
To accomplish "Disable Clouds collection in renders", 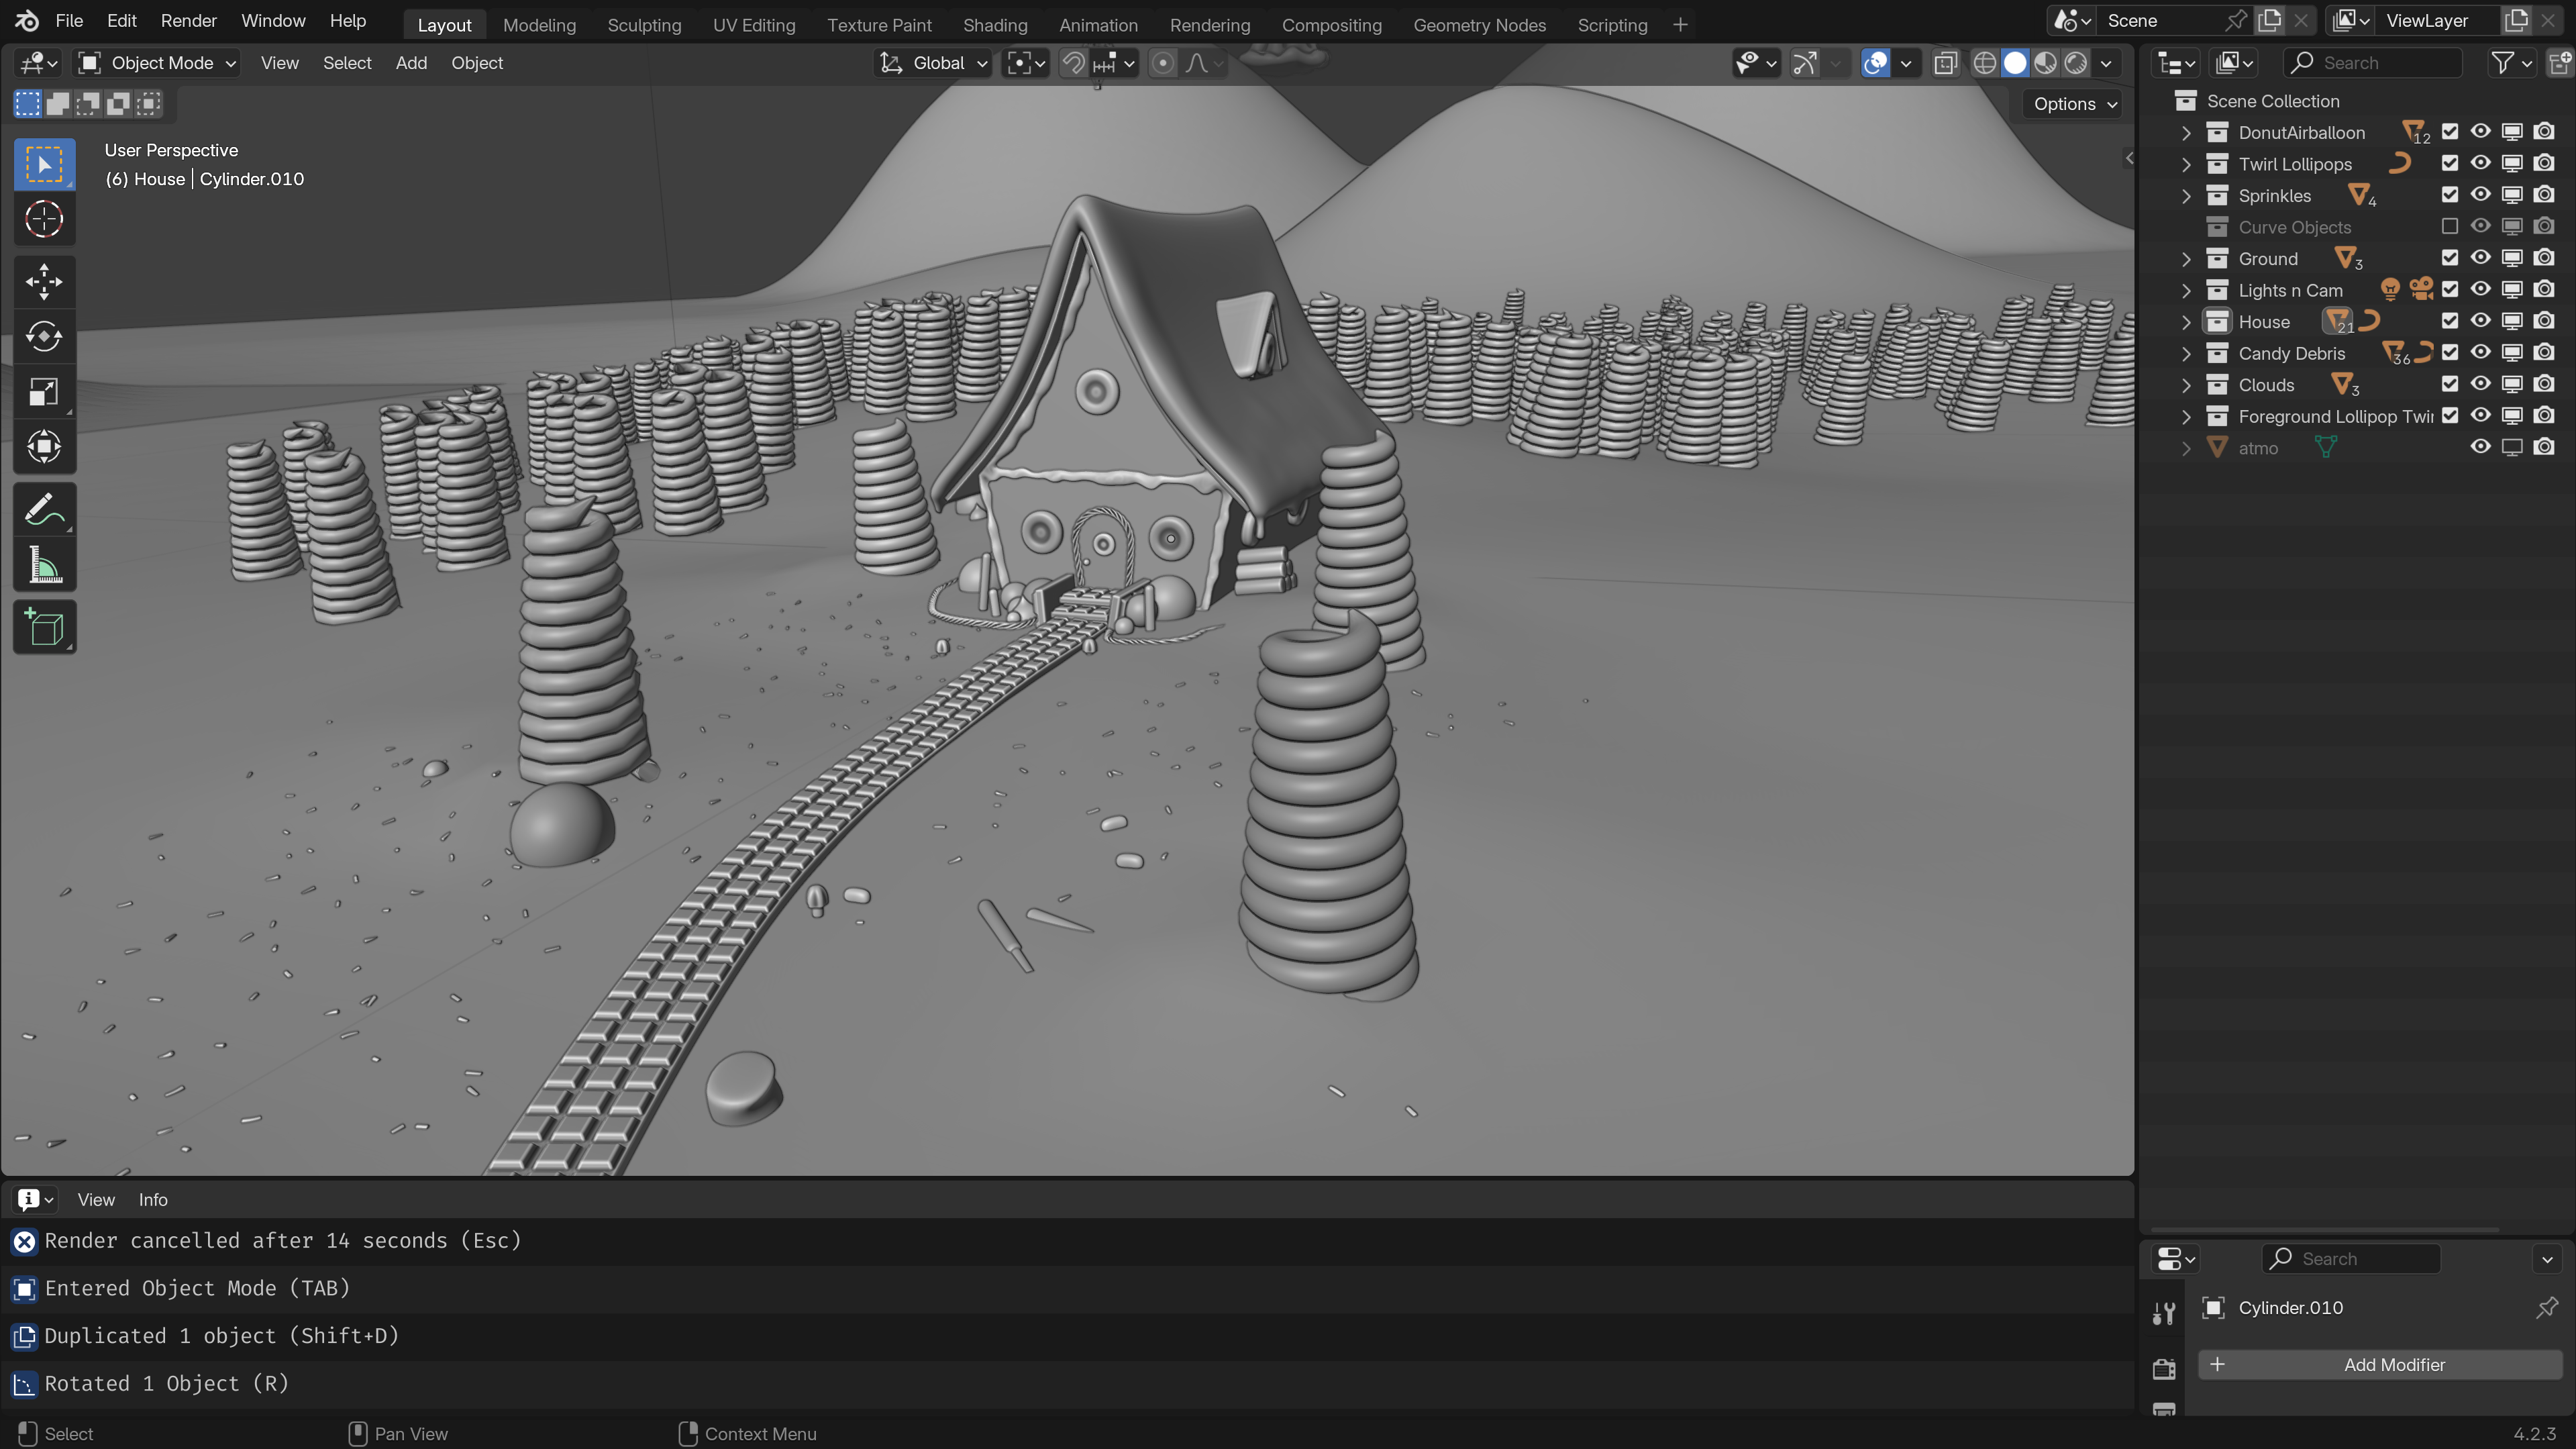I will pyautogui.click(x=2544, y=384).
